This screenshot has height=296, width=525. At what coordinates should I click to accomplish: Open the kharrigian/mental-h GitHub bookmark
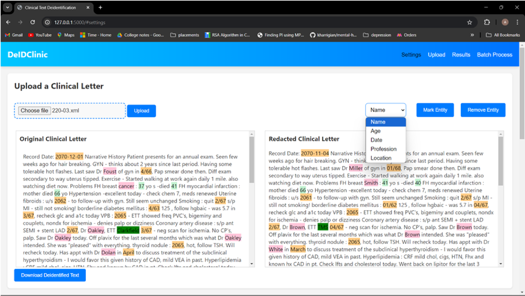click(333, 35)
